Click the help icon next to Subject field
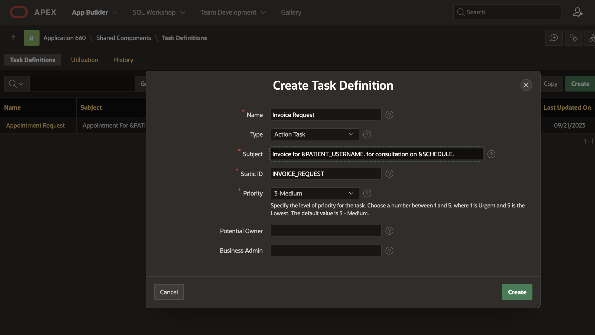Screen dimensions: 595x335 491,154
